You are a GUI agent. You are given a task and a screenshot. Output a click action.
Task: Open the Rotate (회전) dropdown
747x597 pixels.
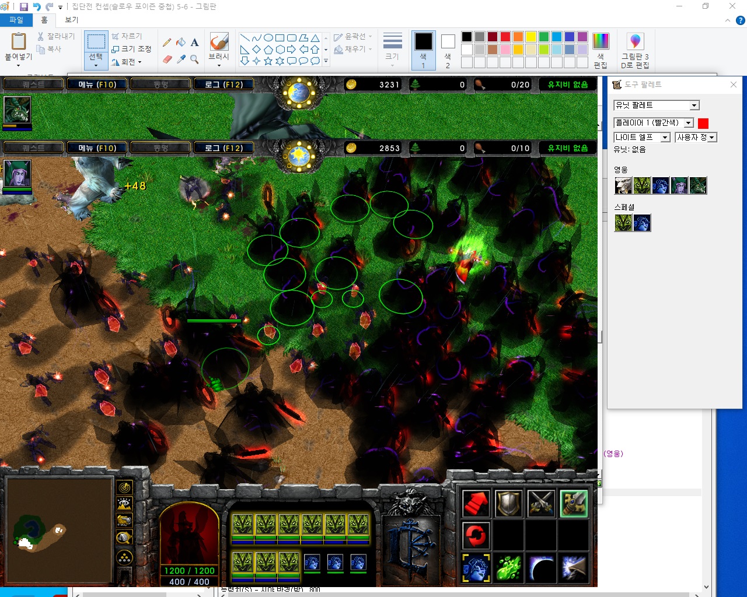tap(127, 62)
